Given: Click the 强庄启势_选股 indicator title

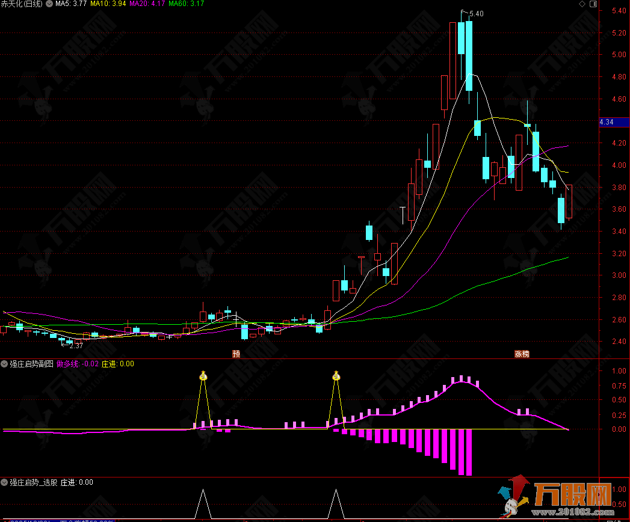Looking at the screenshot, I should coord(34,482).
